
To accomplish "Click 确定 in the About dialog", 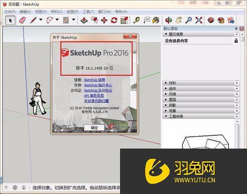I will (94, 128).
